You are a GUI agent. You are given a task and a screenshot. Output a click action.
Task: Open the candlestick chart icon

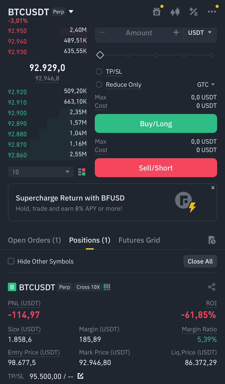click(x=175, y=12)
